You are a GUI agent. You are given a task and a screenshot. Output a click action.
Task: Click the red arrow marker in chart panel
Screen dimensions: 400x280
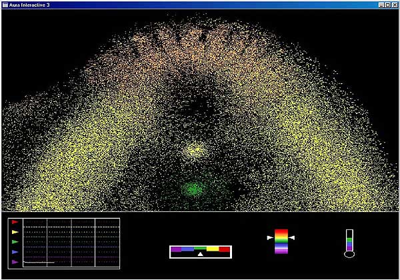(x=15, y=222)
